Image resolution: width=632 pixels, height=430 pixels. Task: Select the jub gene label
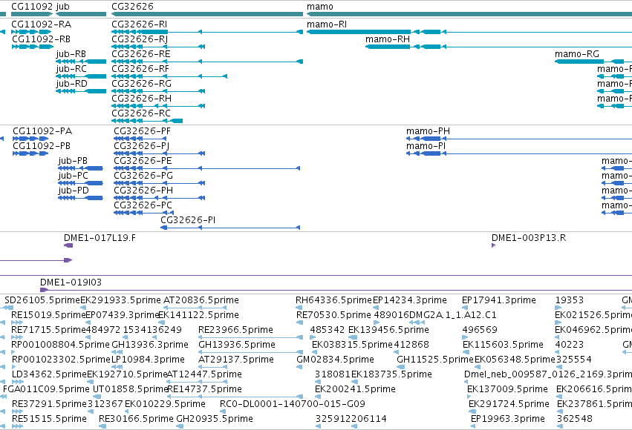click(62, 7)
